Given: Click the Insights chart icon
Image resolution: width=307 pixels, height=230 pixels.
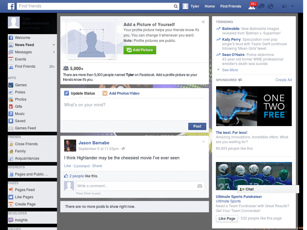Looking at the screenshot, I should coord(11,220).
